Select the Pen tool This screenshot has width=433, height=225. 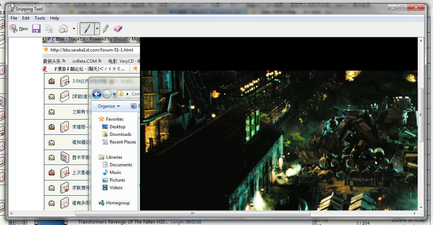tap(87, 29)
